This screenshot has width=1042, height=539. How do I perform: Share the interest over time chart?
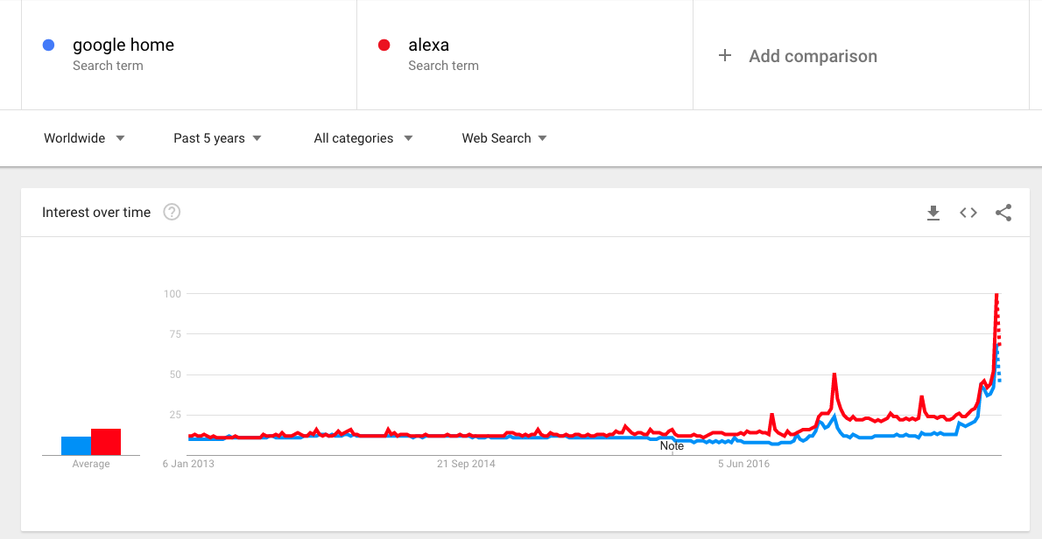(x=1003, y=212)
